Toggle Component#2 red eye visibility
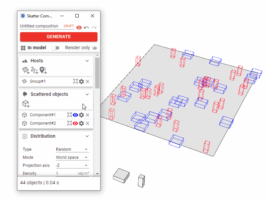268x201 pixels. point(75,123)
